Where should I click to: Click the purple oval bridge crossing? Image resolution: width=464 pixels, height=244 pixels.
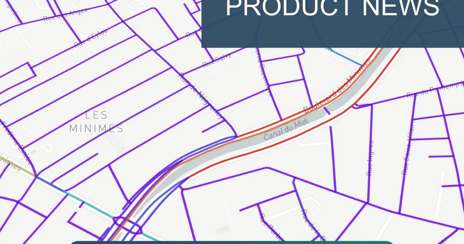point(127,225)
